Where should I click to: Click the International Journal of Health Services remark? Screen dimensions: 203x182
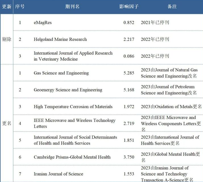click(x=170, y=140)
